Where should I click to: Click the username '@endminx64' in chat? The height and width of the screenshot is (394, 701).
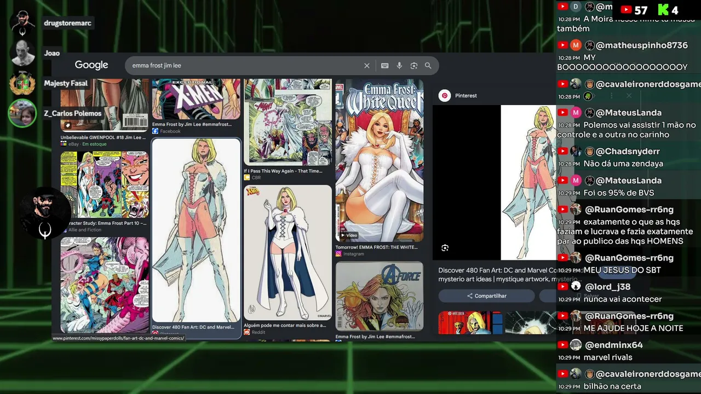614,345
